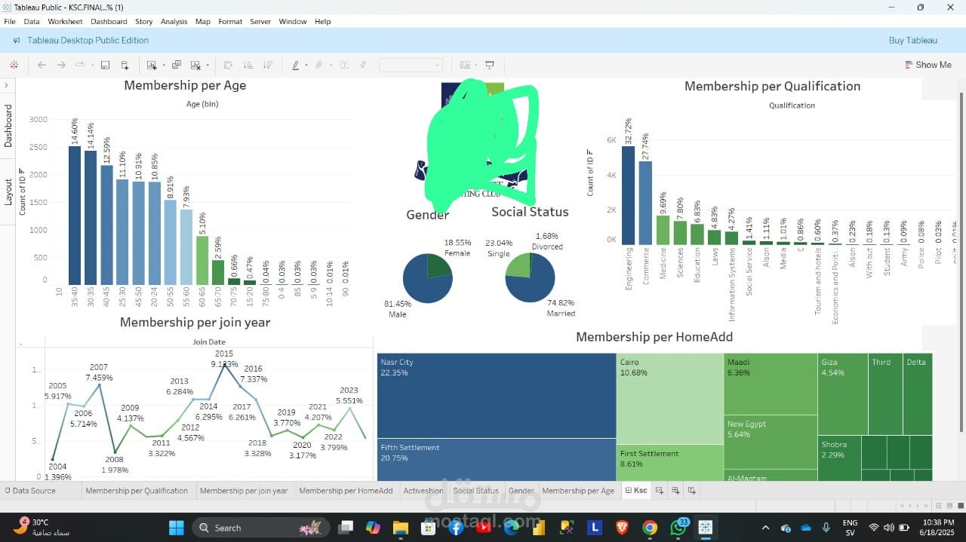Switch to Membership per join year tab
Screen dimensions: 966x542
pyautogui.click(x=244, y=491)
